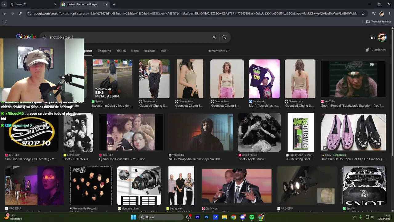Open the media control icon in toolbar
The image size is (394, 222).
coord(374,14)
